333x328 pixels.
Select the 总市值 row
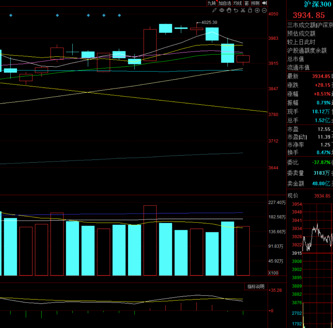coord(310,59)
